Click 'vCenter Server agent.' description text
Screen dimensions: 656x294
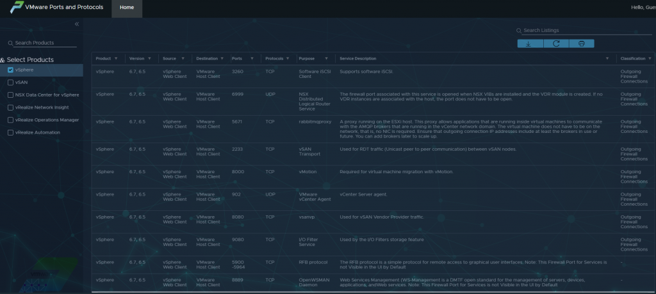(364, 194)
